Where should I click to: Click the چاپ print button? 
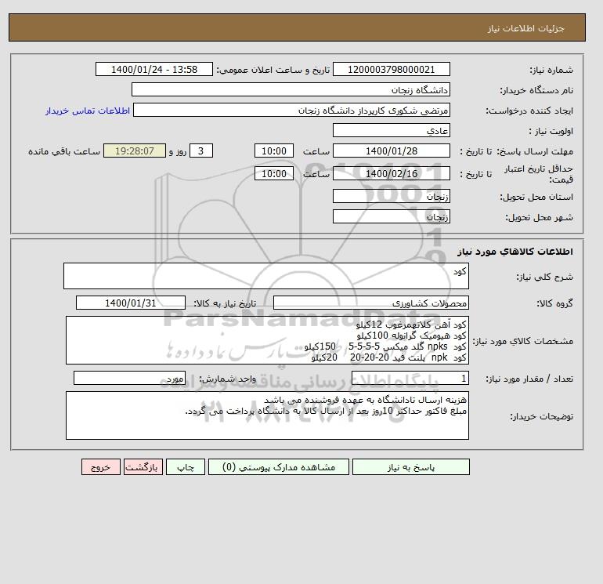tap(186, 467)
